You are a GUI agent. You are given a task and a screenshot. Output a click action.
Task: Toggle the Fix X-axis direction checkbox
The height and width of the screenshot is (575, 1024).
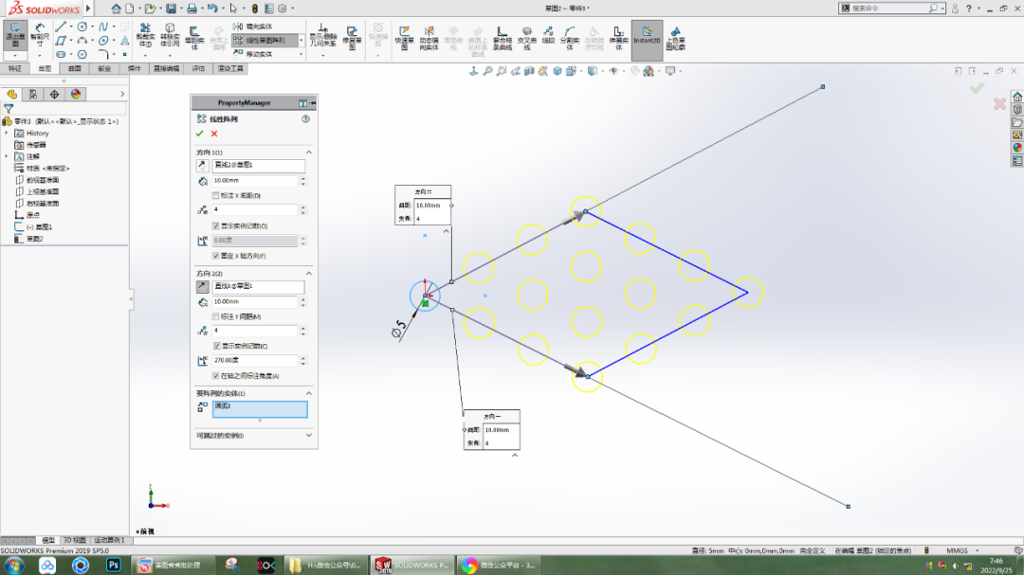(x=216, y=257)
